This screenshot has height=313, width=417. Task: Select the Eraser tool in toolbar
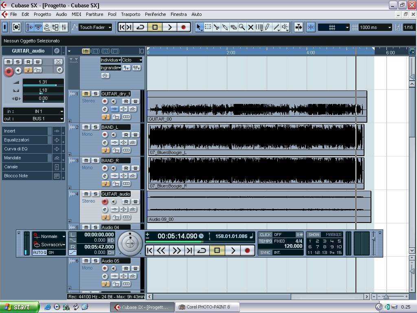tap(233, 27)
